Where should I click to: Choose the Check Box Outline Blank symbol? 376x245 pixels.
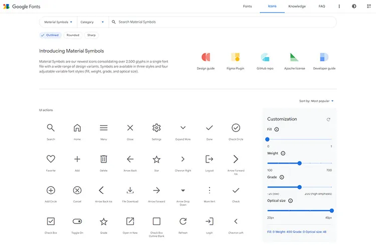156,221
